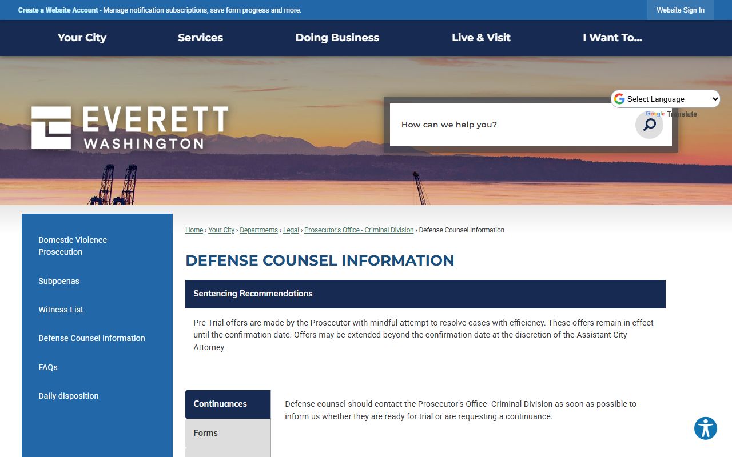Click the Defense counsel should contact paragraph
The width and height of the screenshot is (732, 457).
click(460, 410)
